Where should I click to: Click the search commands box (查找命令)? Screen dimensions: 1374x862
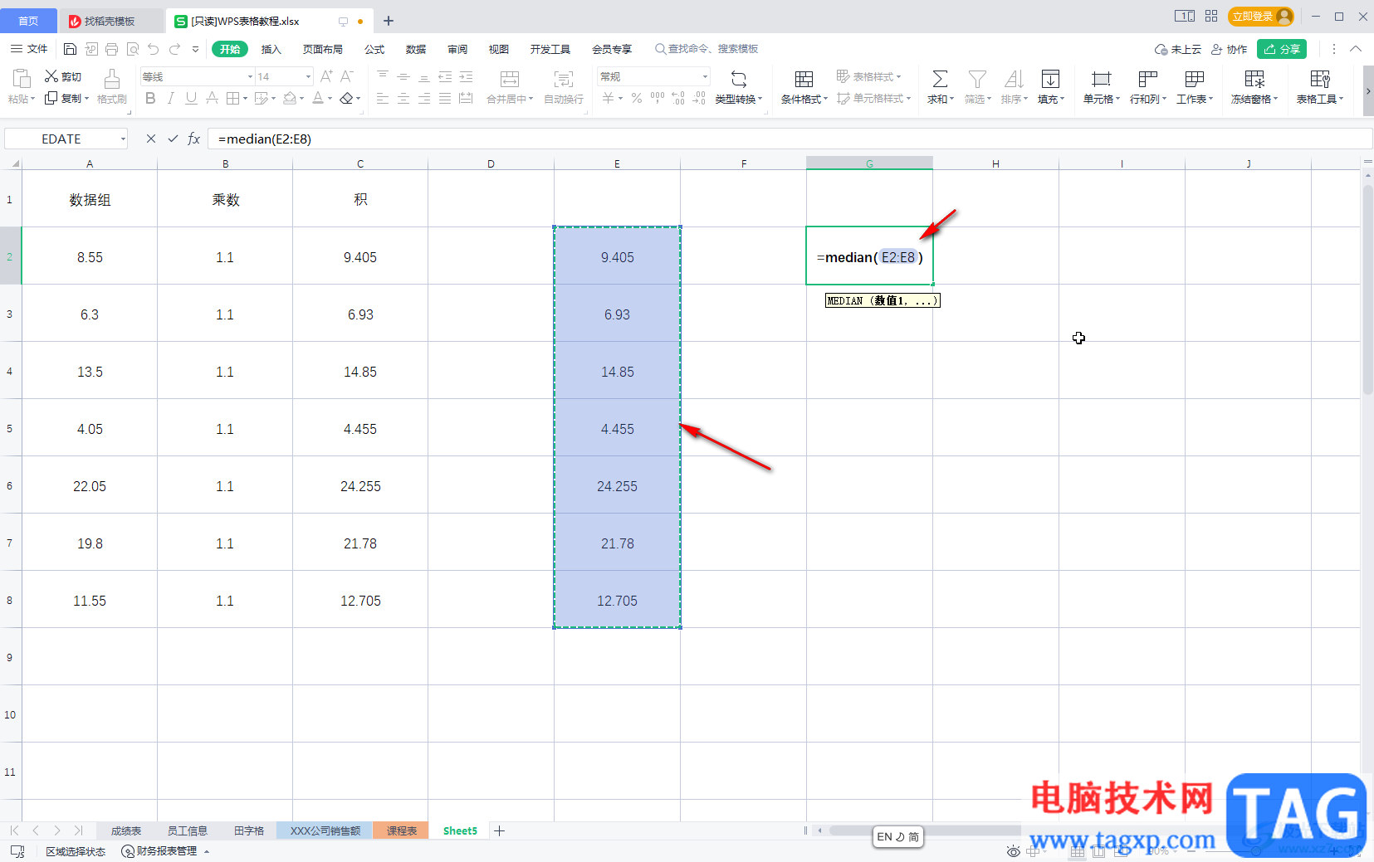[x=707, y=49]
